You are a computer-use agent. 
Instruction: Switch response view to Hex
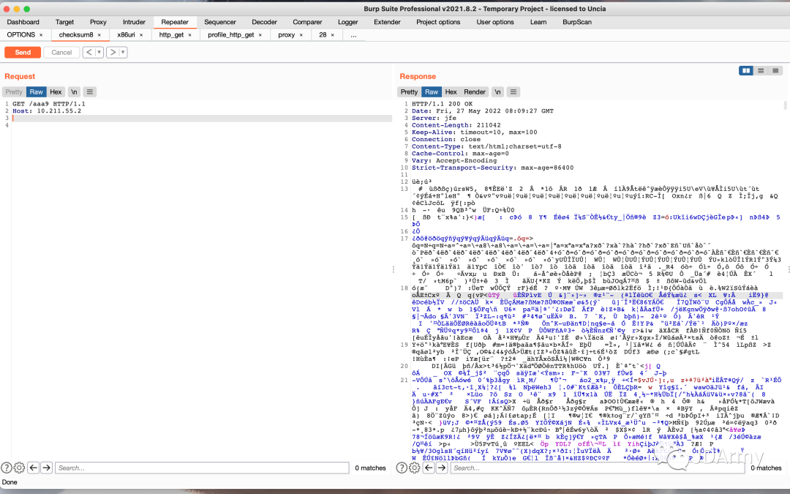click(x=451, y=91)
